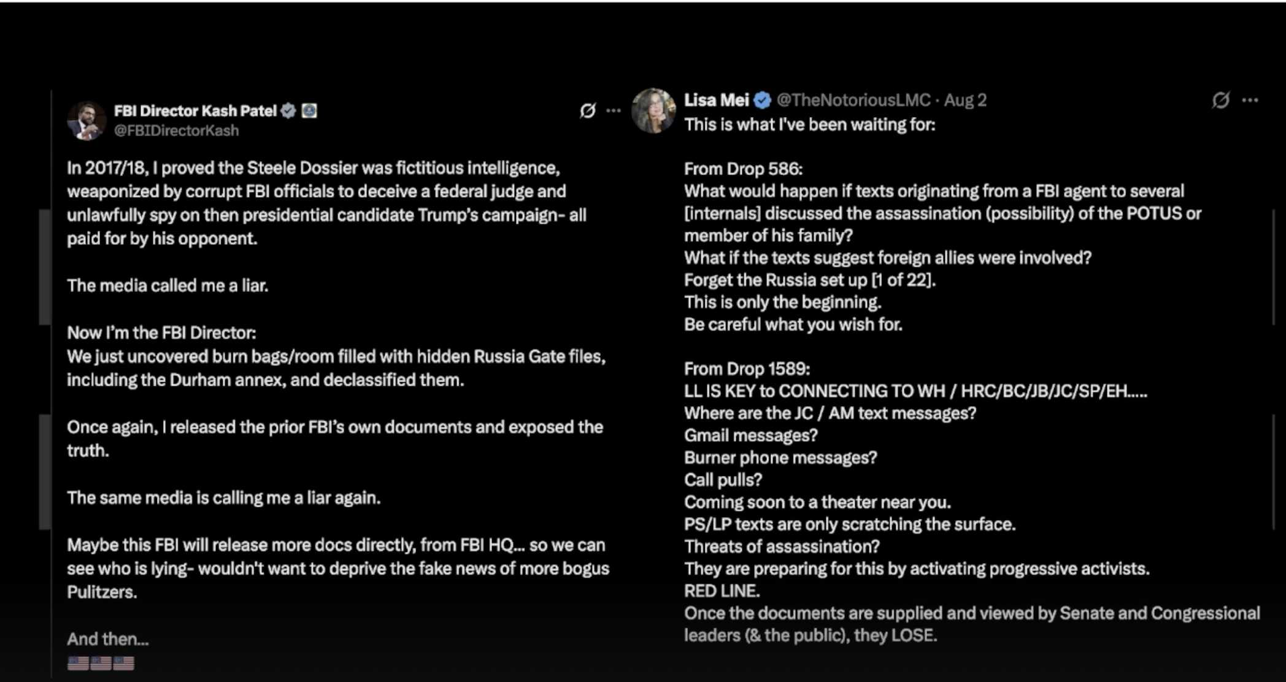Viewport: 1286px width, 682px height.
Task: Open the @FBIDirectorKash handle link
Action: pos(176,131)
